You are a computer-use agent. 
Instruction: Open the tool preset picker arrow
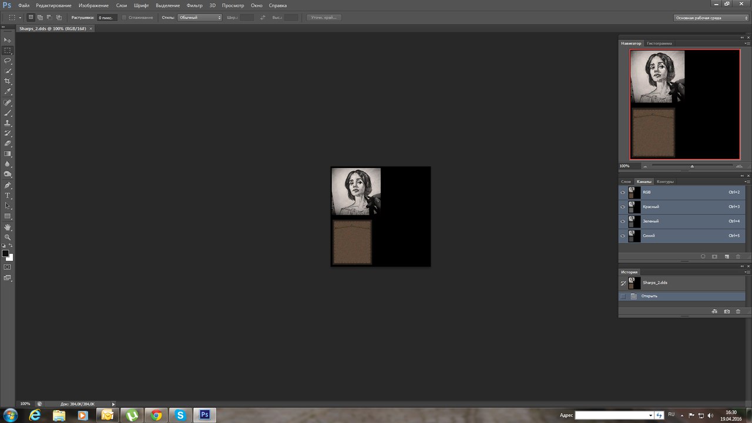(x=20, y=18)
